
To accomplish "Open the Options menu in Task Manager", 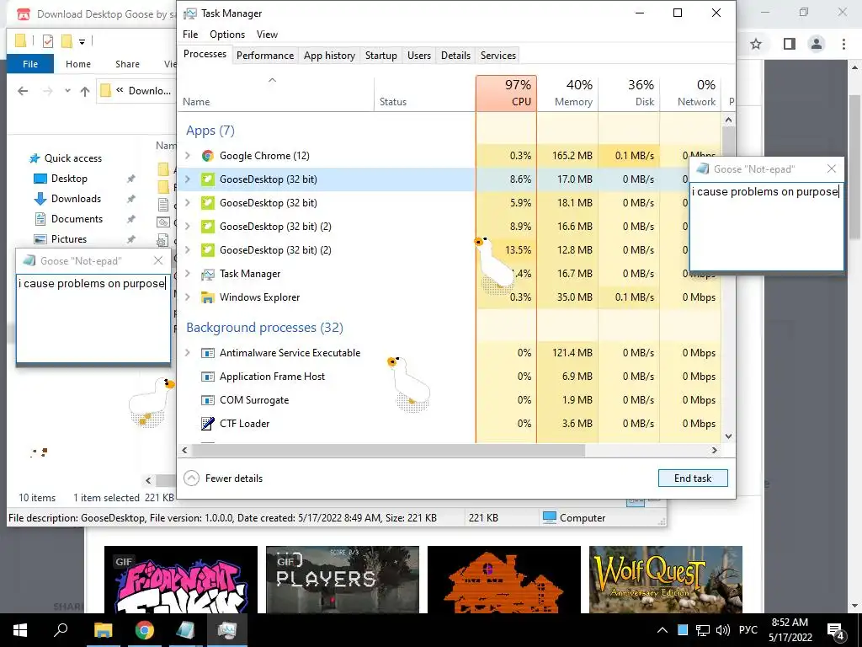I will click(227, 34).
